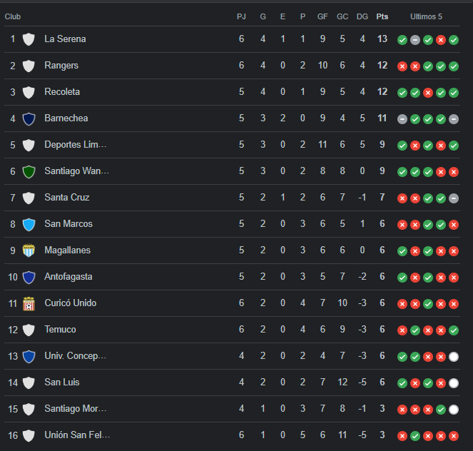The width and height of the screenshot is (473, 451).
Task: Open the Unión San Felipe team row
Action: (x=232, y=435)
